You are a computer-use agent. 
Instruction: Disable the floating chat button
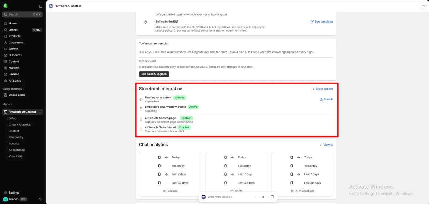click(326, 99)
